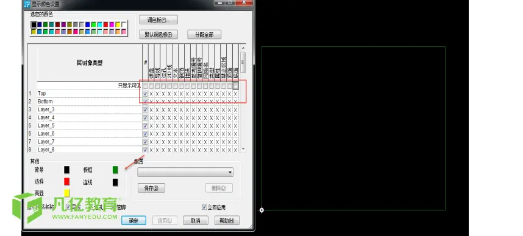Open the 板框 board outline green swatch
The width and height of the screenshot is (523, 236).
coord(115,170)
